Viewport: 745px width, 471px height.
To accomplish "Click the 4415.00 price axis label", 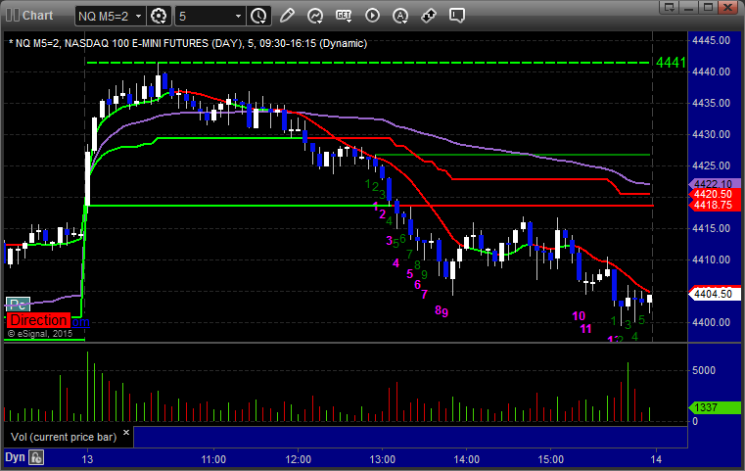I will pos(712,228).
